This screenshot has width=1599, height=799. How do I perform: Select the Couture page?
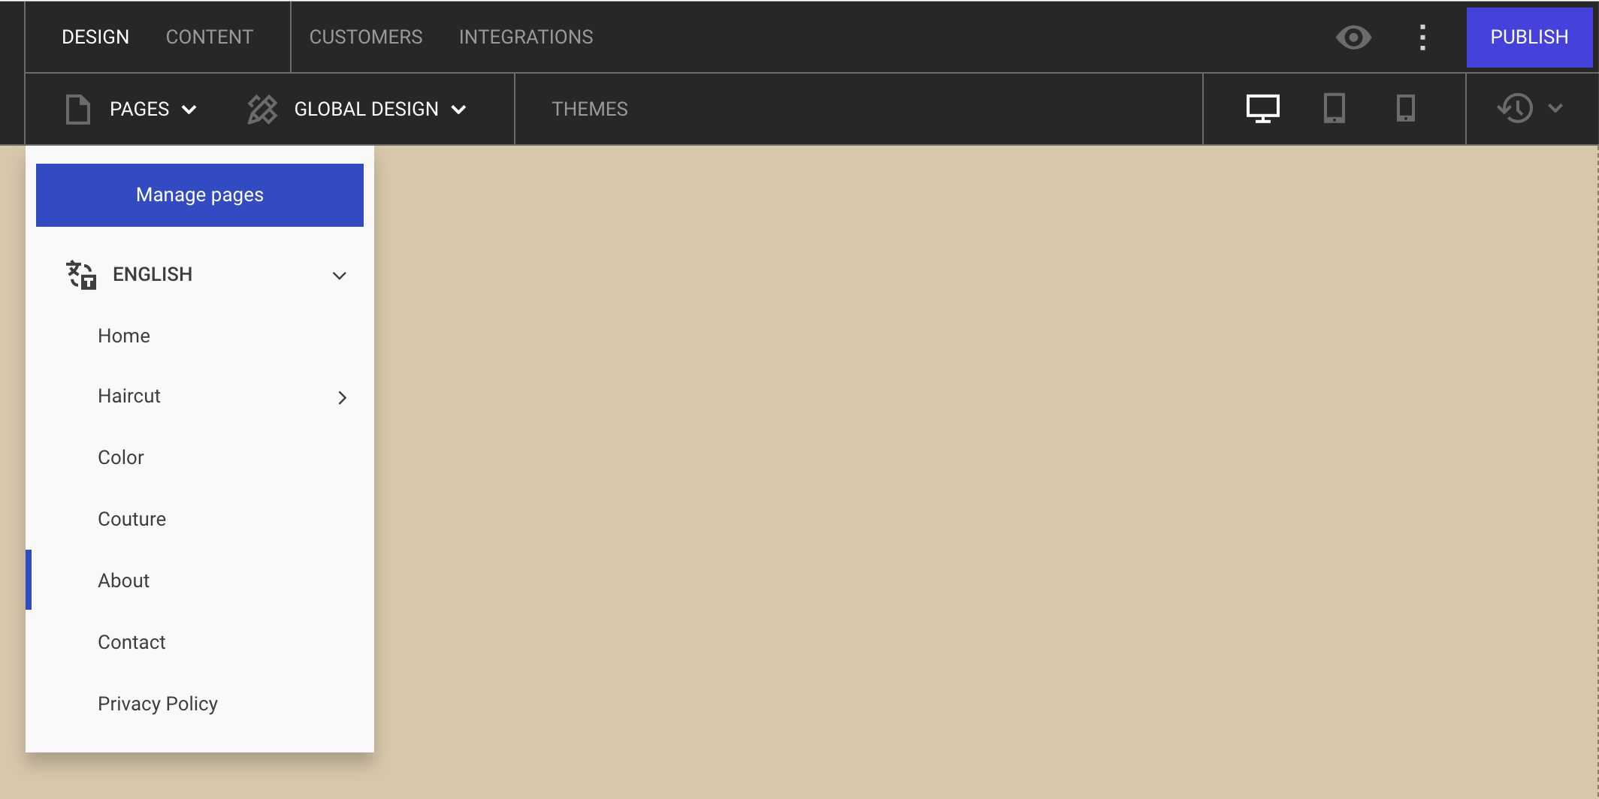[x=200, y=519]
